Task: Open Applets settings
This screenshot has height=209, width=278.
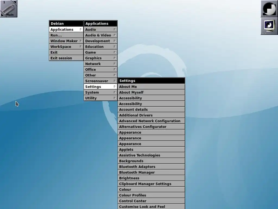Action: click(x=151, y=149)
